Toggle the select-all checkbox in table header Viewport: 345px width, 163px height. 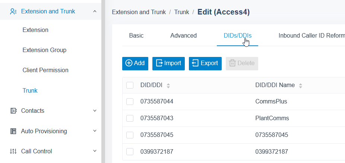tap(130, 85)
